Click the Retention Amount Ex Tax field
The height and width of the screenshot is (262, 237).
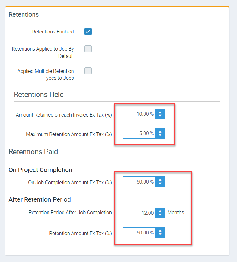point(139,233)
